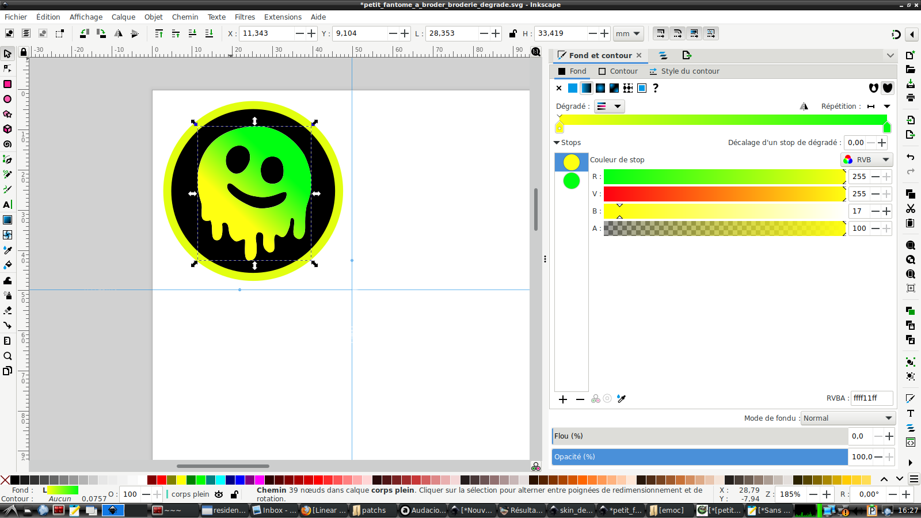Open the millimeter units dropdown
921x518 pixels.
point(628,33)
